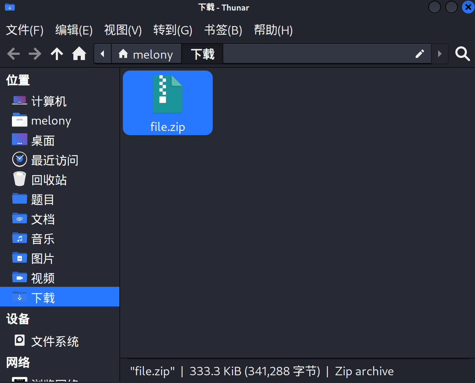
Task: Click the 下载 path bar button
Action: pyautogui.click(x=203, y=54)
